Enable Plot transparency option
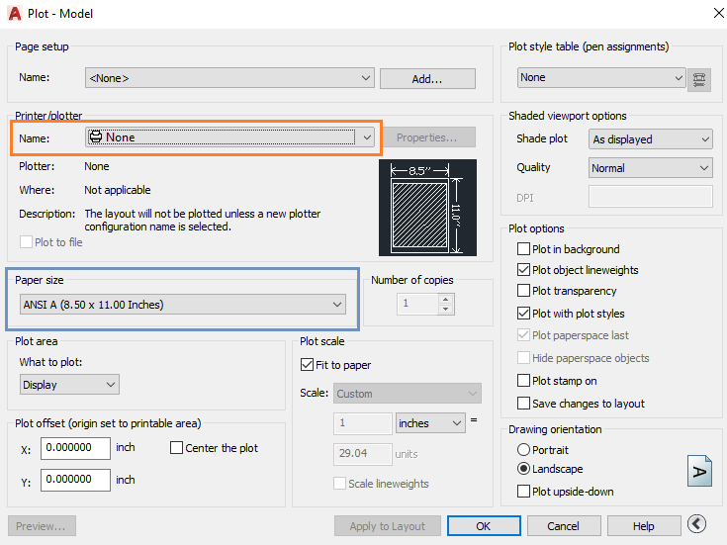Screen dimensions: 727x545 click(523, 291)
